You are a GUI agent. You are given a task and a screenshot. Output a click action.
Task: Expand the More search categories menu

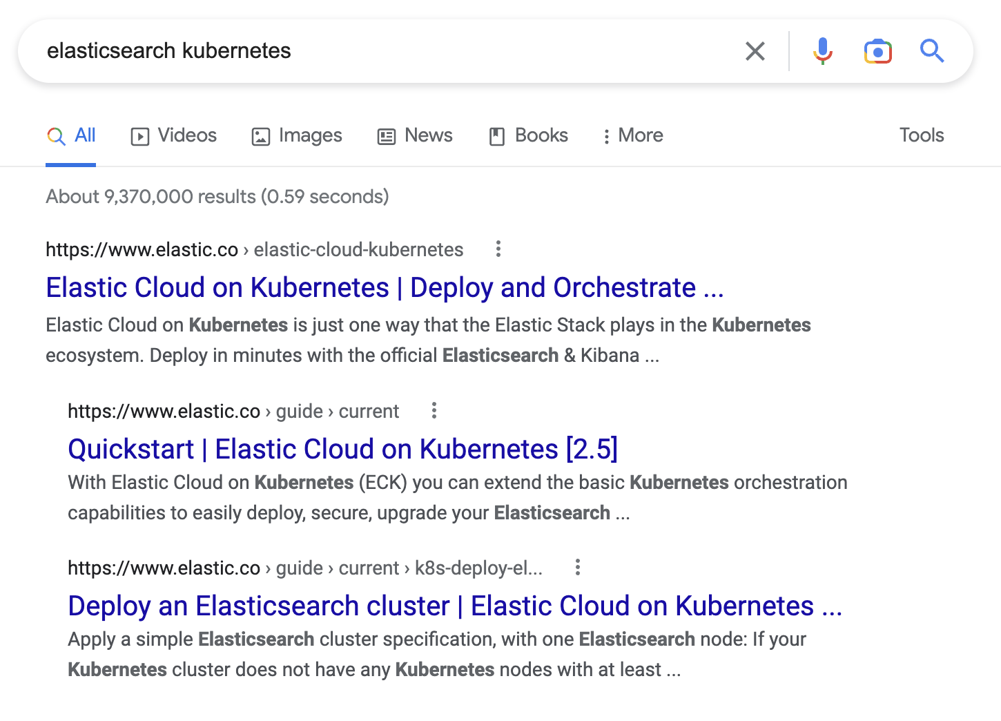pyautogui.click(x=632, y=135)
